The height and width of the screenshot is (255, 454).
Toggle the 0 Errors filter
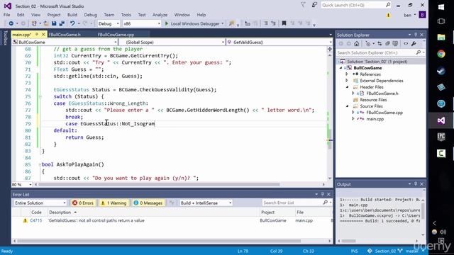[x=83, y=203]
